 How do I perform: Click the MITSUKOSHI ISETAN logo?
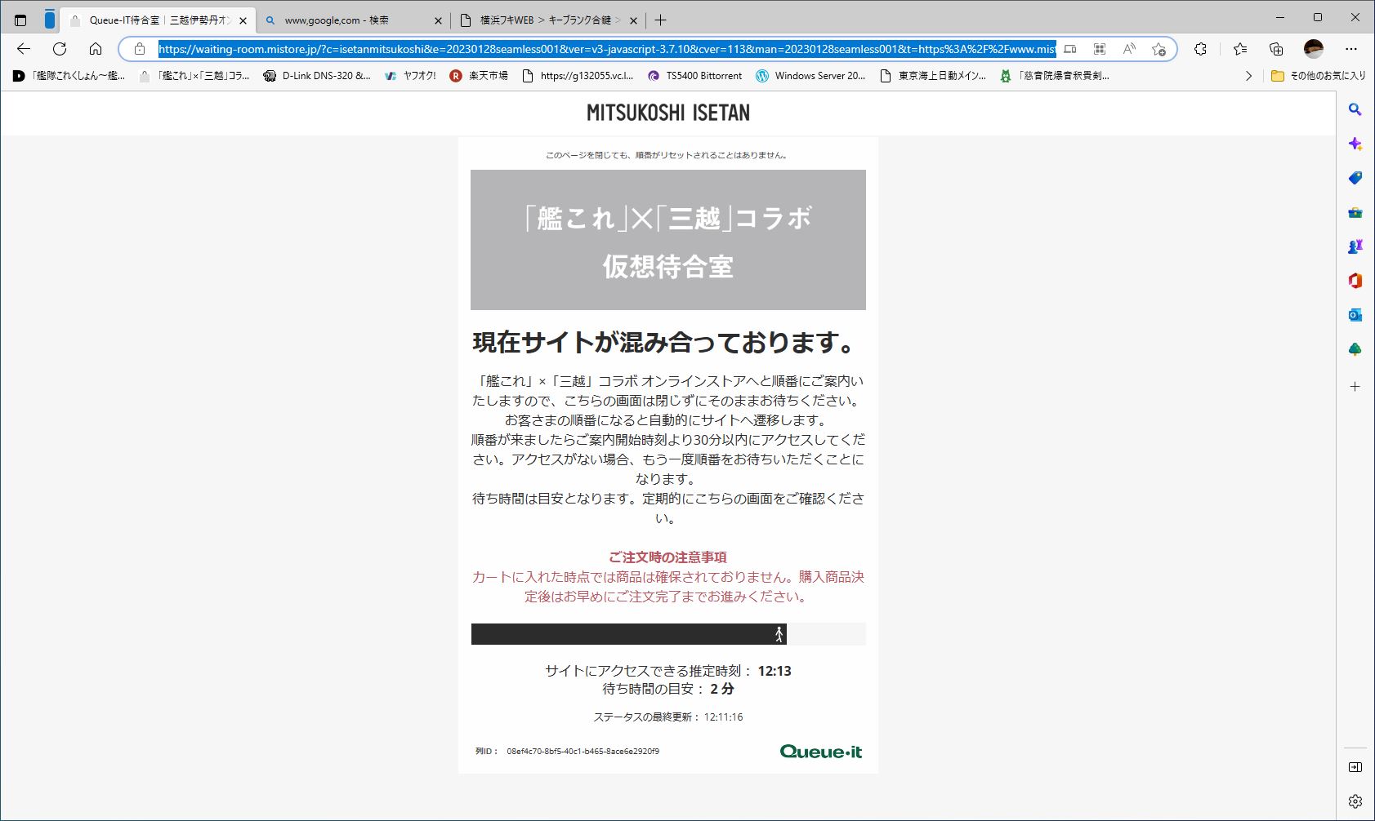[668, 113]
